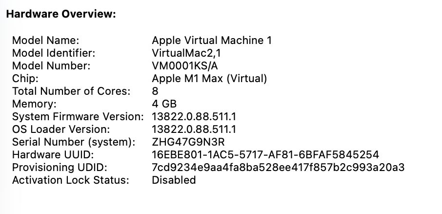
Task: Click the Apple M1 Max (Virtual) value
Action: (x=209, y=78)
